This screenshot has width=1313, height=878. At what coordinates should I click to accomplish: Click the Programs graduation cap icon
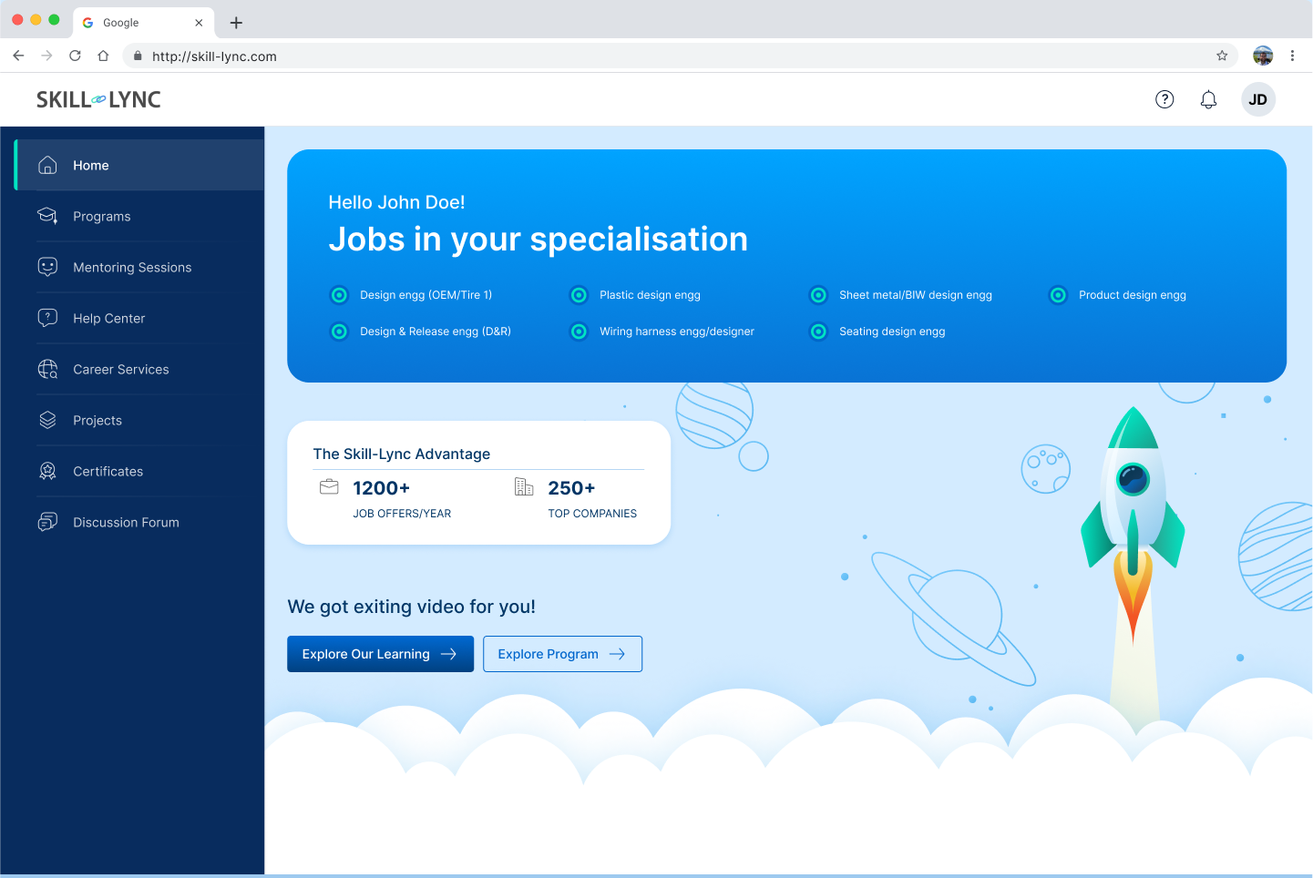click(47, 216)
